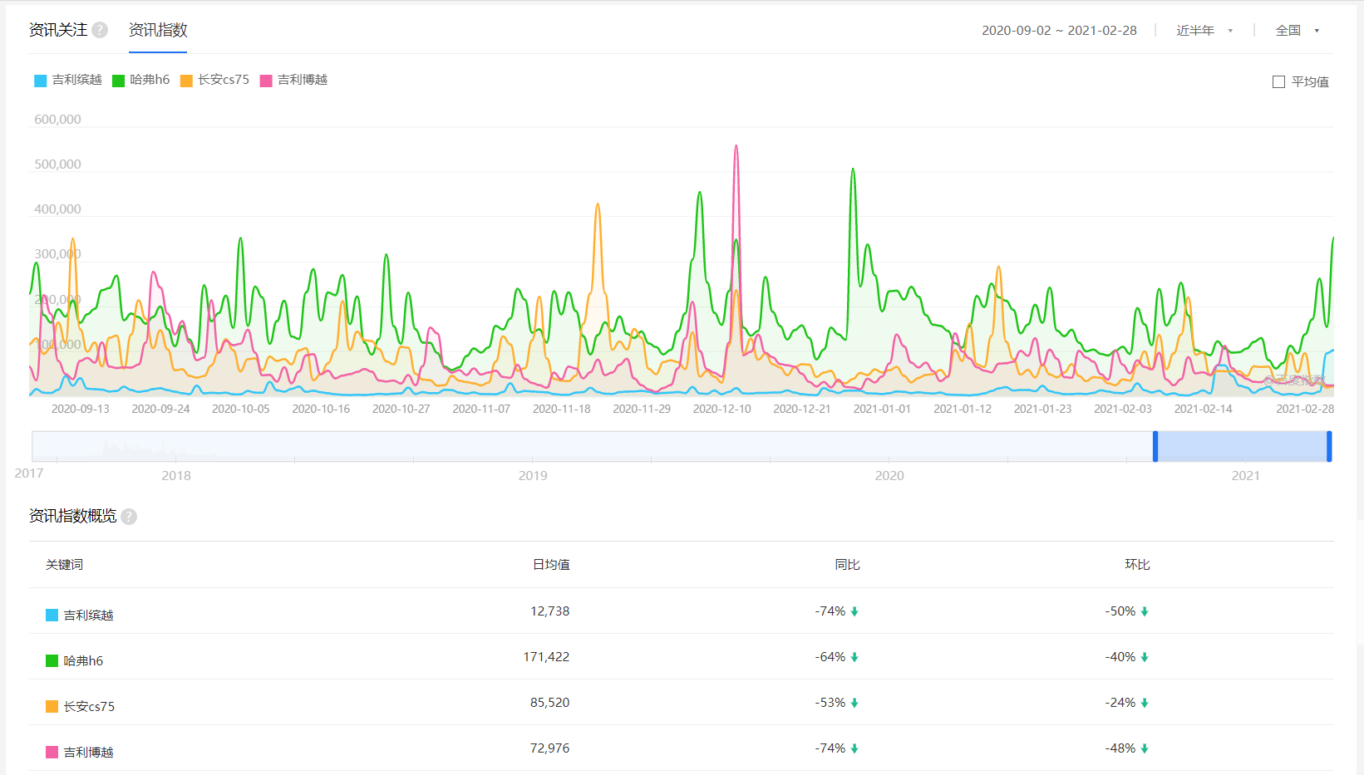The image size is (1364, 775).
Task: Click help icon beside 资讯指数概览
Action: 129,517
